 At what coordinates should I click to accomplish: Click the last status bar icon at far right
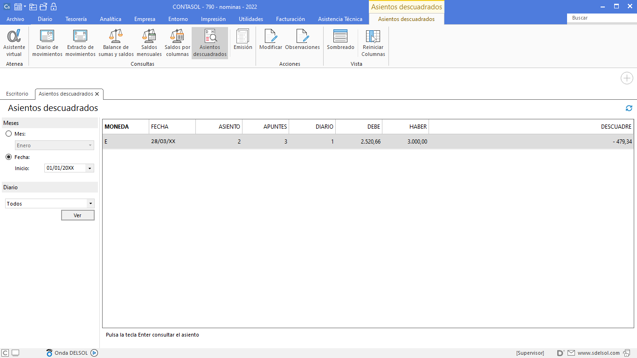[628, 353]
